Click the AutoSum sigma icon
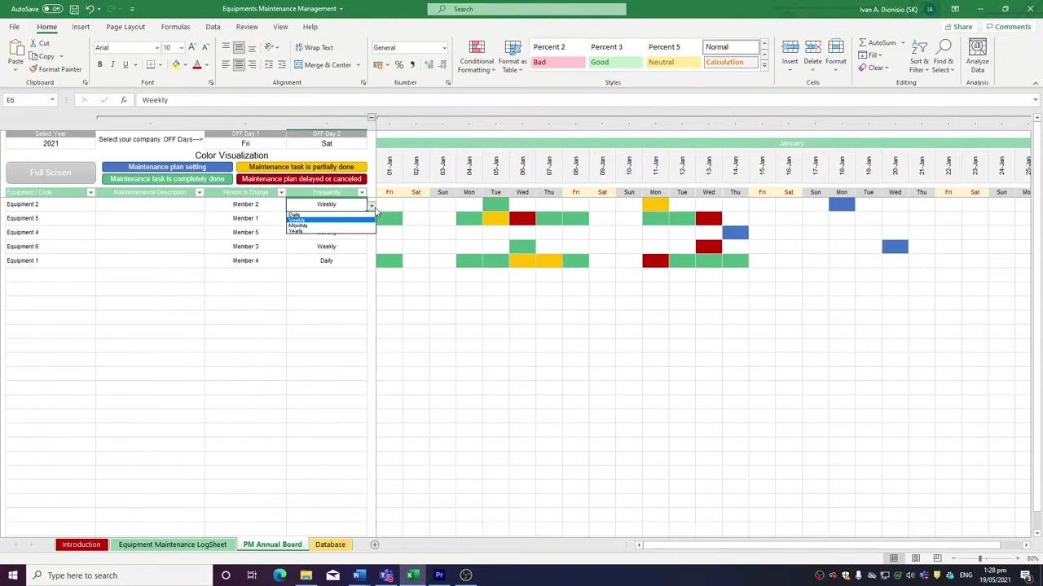1043x586 pixels. point(863,43)
